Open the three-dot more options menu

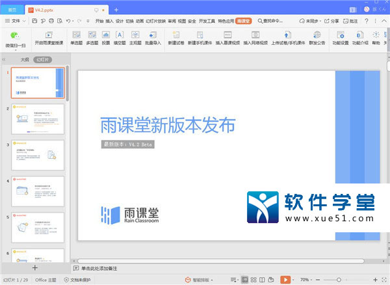(x=375, y=21)
